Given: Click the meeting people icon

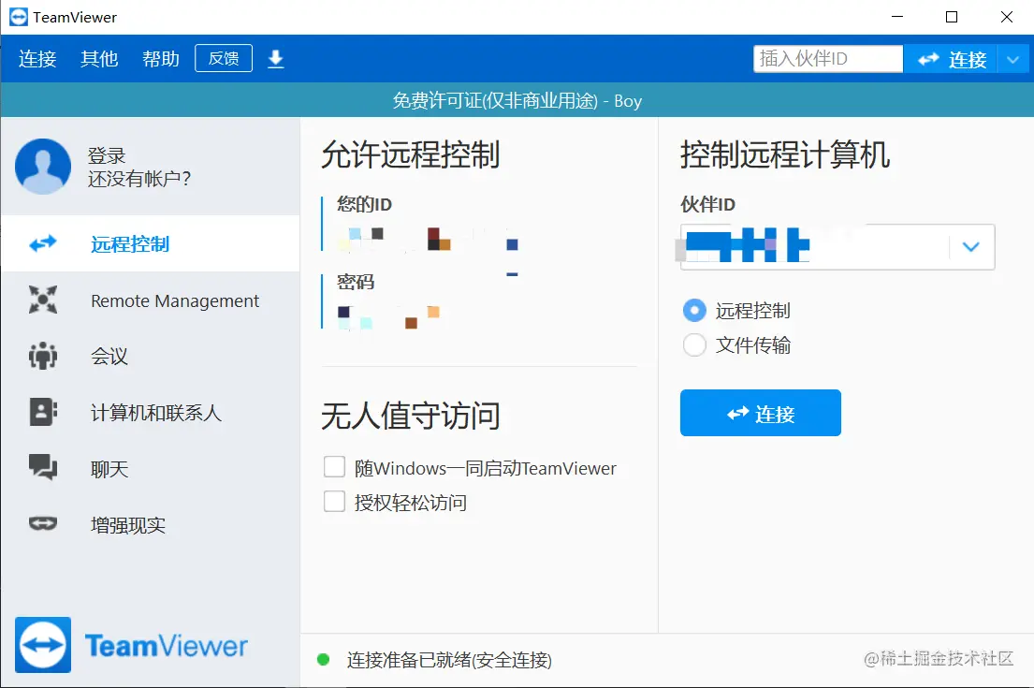Looking at the screenshot, I should coord(43,356).
